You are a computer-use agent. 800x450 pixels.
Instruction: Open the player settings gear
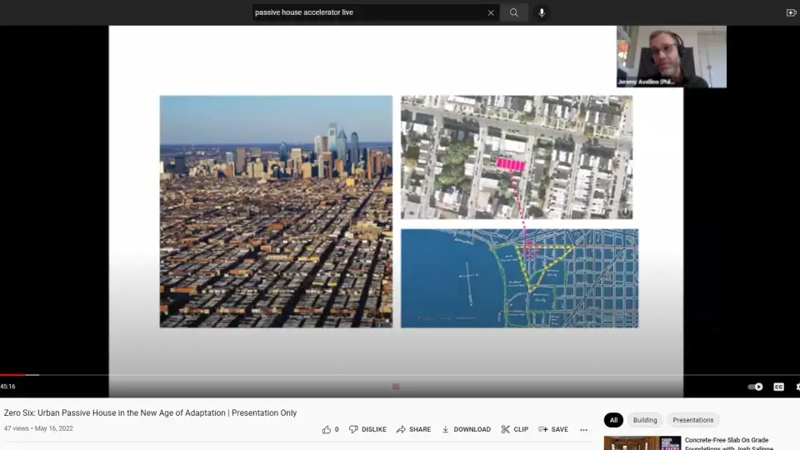(797, 387)
